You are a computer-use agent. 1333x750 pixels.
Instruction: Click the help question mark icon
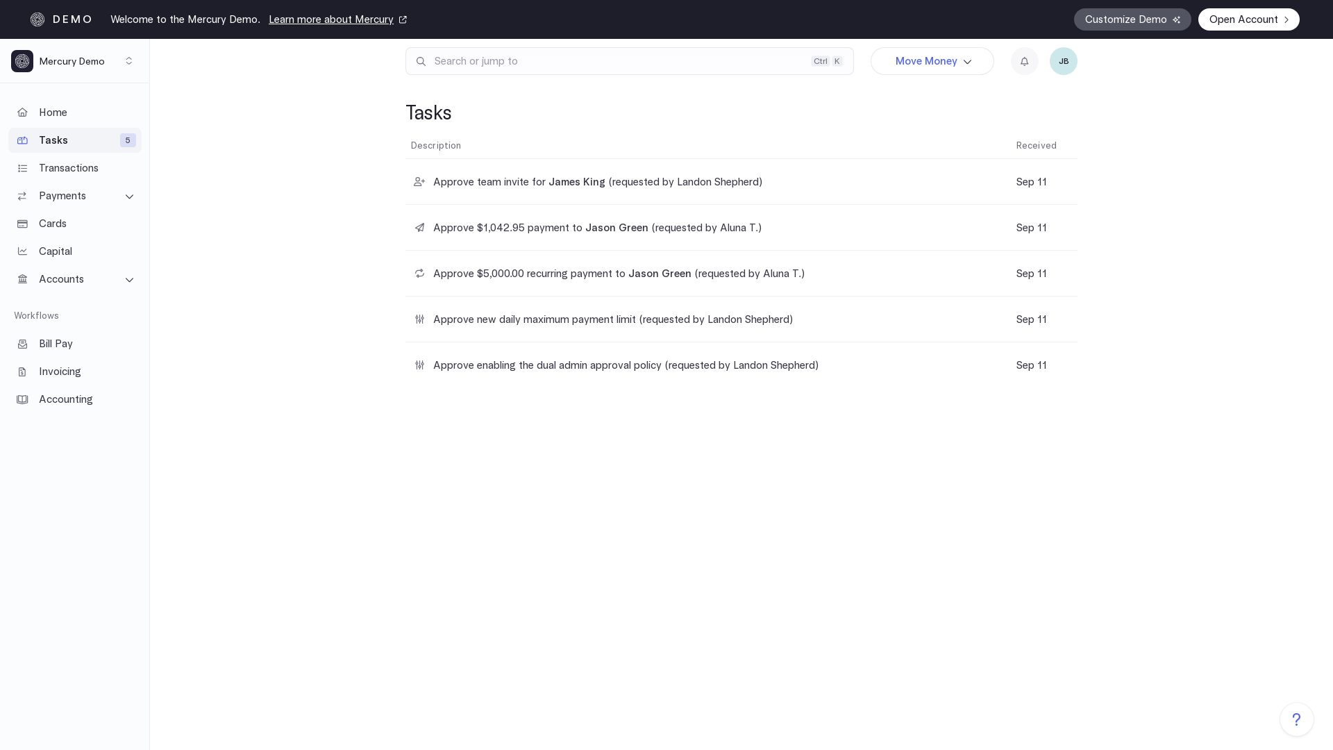(x=1296, y=719)
